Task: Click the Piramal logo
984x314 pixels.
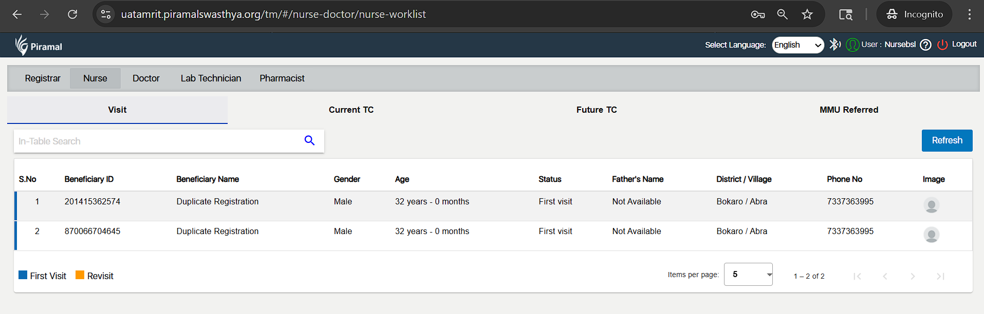Action: 39,46
